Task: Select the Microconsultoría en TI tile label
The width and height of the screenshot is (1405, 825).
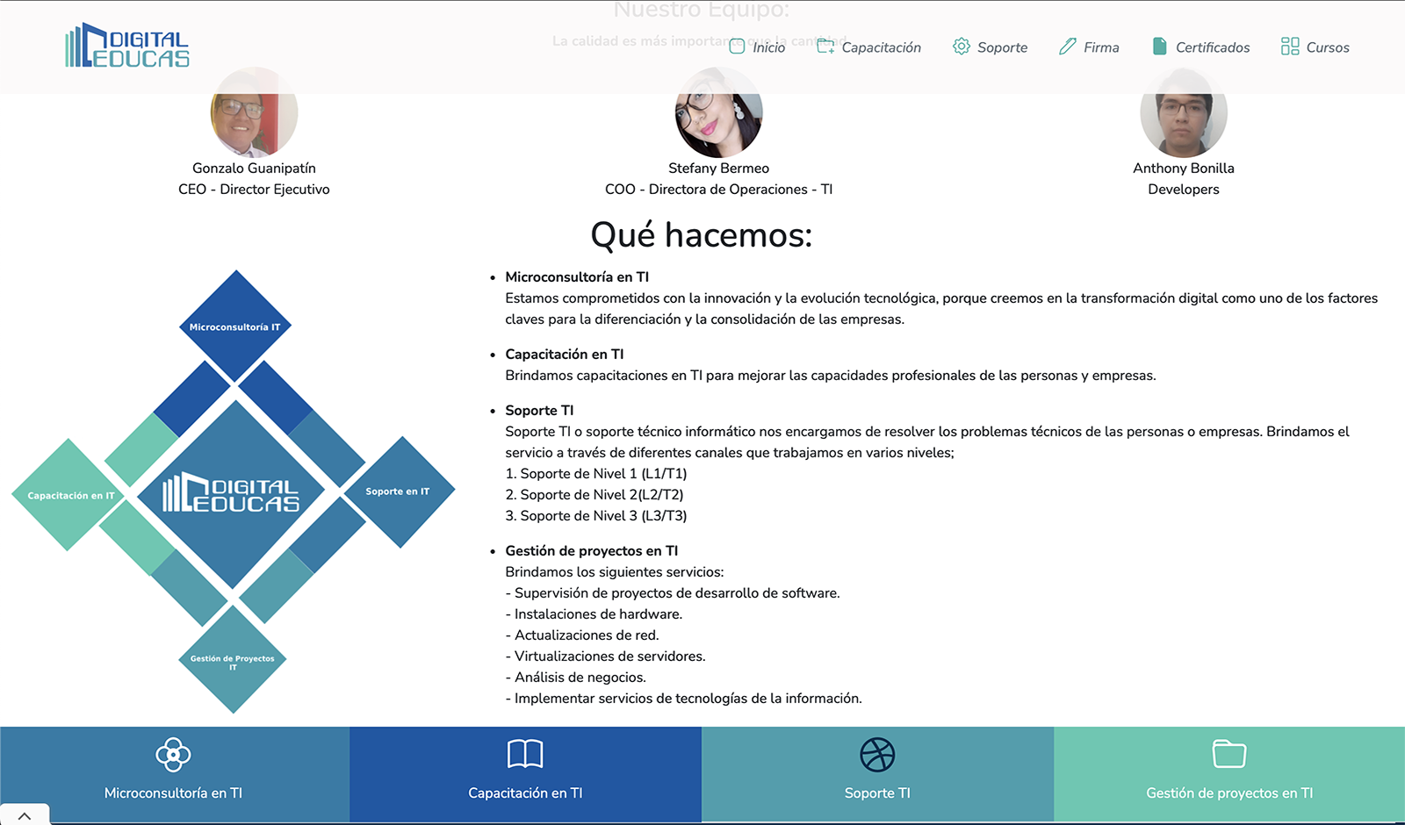Action: (x=173, y=793)
